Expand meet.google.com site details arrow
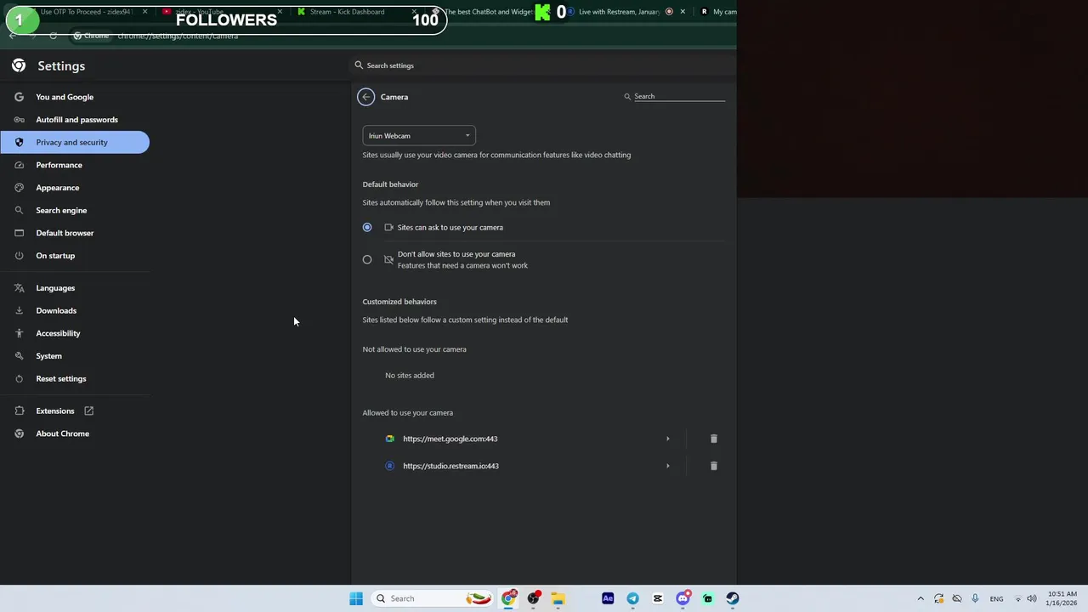This screenshot has height=612, width=1088. pos(667,439)
